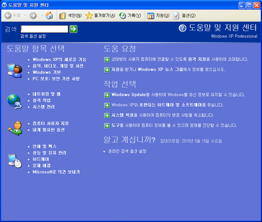This screenshot has width=262, height=222.
Task: Click the green arrow beside 원격 지원 invitation
Action: [107, 59]
